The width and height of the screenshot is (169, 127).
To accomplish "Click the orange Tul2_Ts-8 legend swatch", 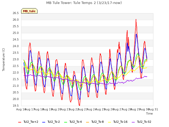I will [x=87, y=122].
